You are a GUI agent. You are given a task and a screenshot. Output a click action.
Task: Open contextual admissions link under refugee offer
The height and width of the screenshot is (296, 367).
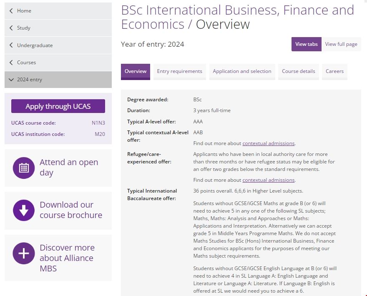pyautogui.click(x=268, y=180)
